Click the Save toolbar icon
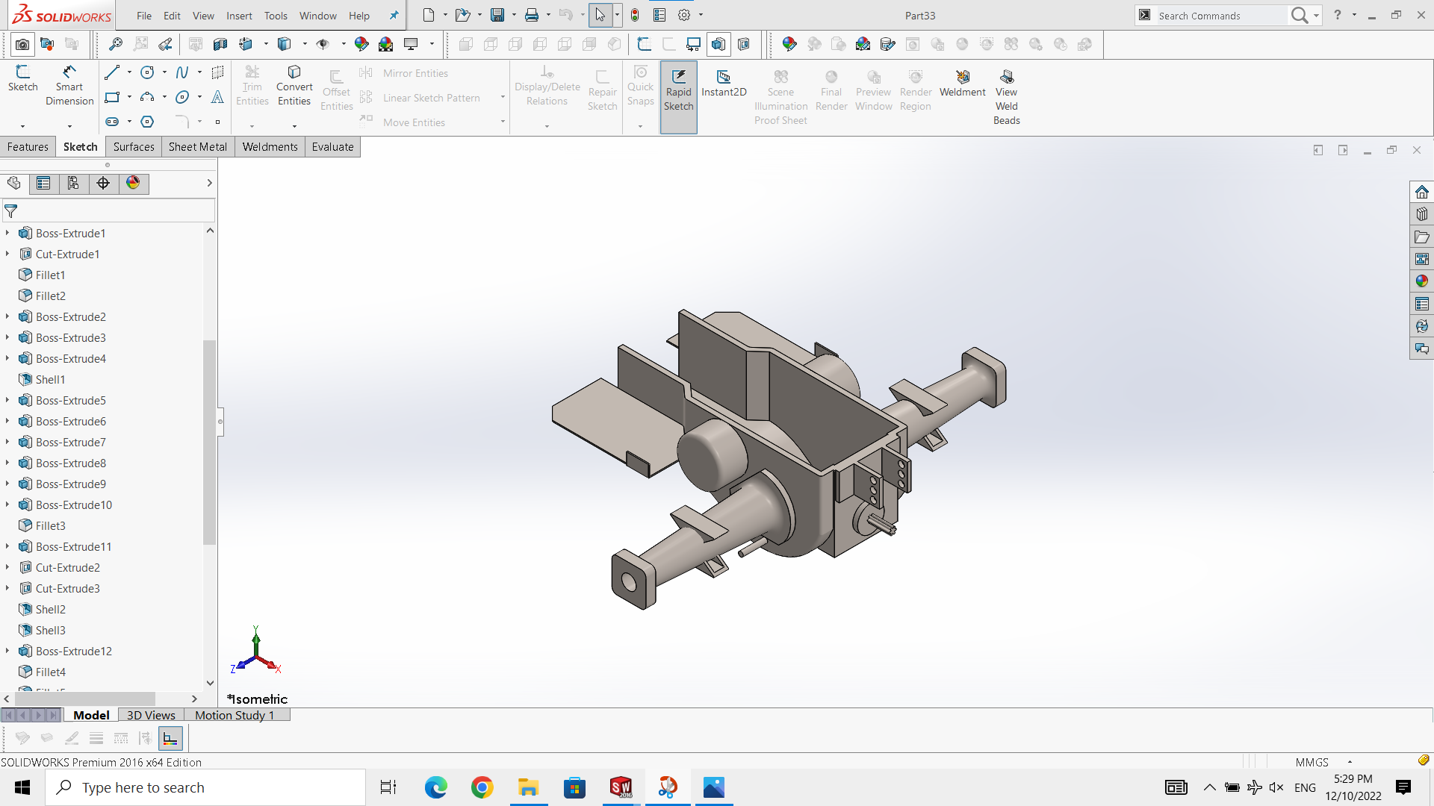 click(x=497, y=15)
